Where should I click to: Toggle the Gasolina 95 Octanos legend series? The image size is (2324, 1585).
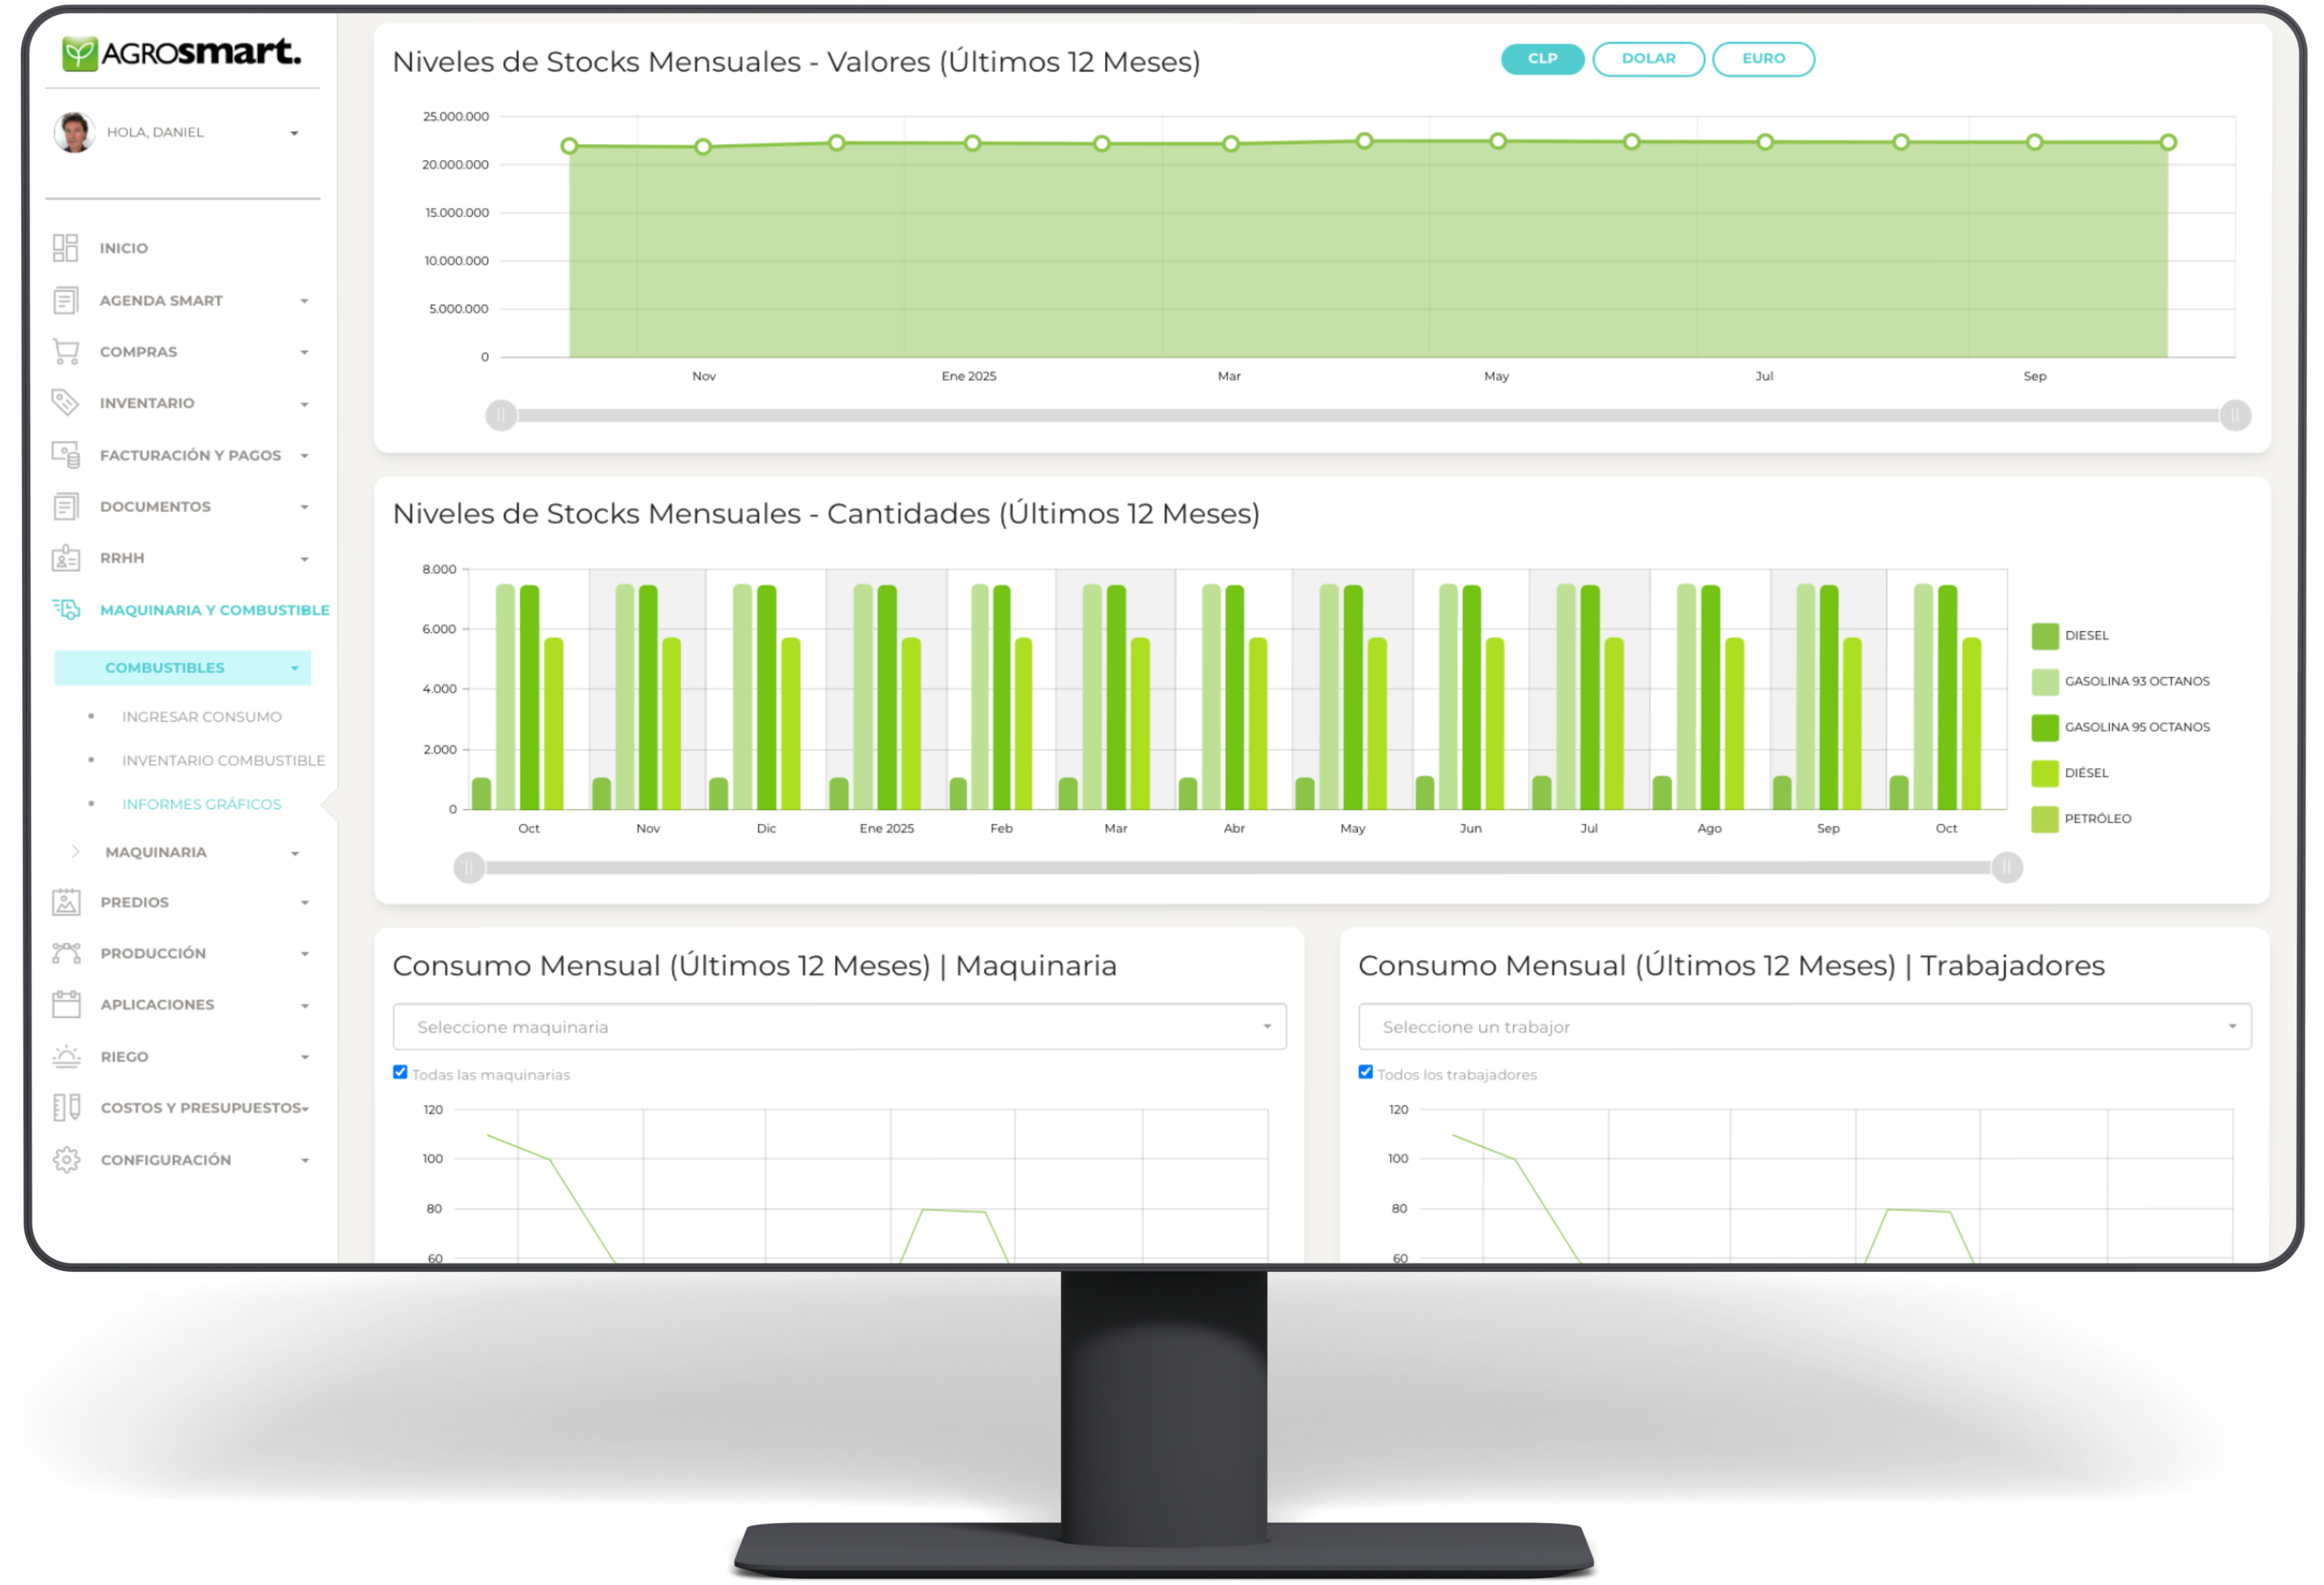(x=2136, y=728)
